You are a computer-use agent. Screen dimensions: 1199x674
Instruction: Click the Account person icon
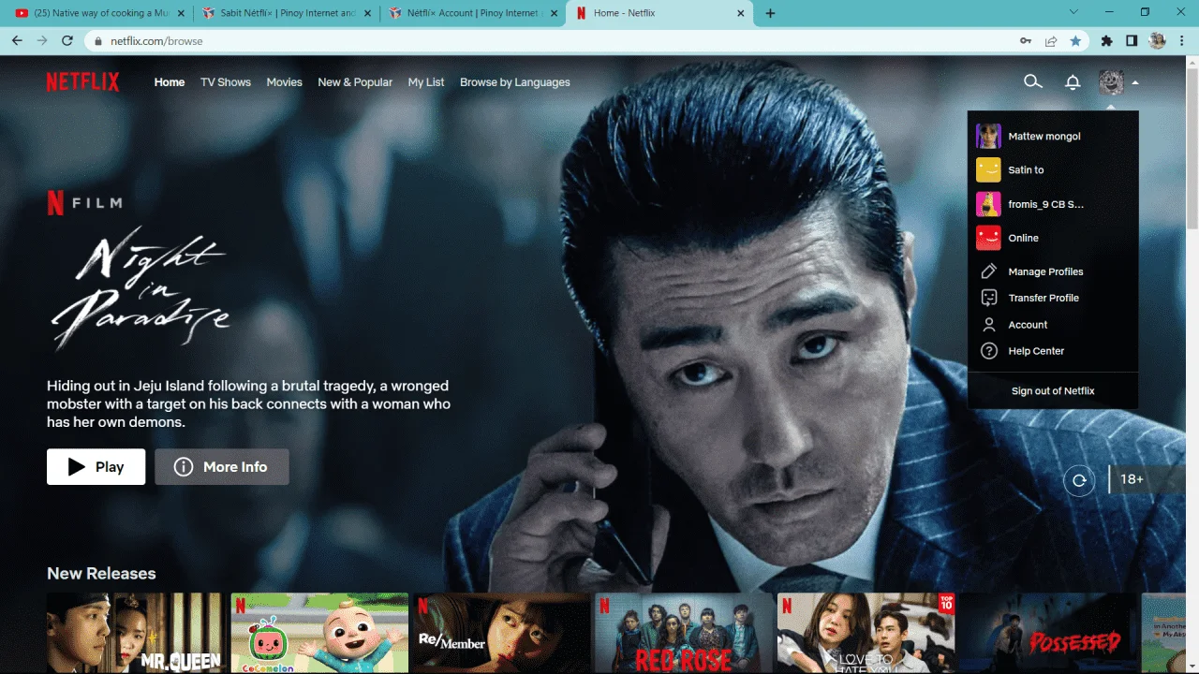coord(988,325)
